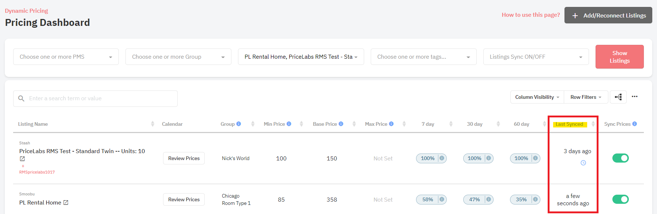Click the Base Price value 358

point(332,200)
